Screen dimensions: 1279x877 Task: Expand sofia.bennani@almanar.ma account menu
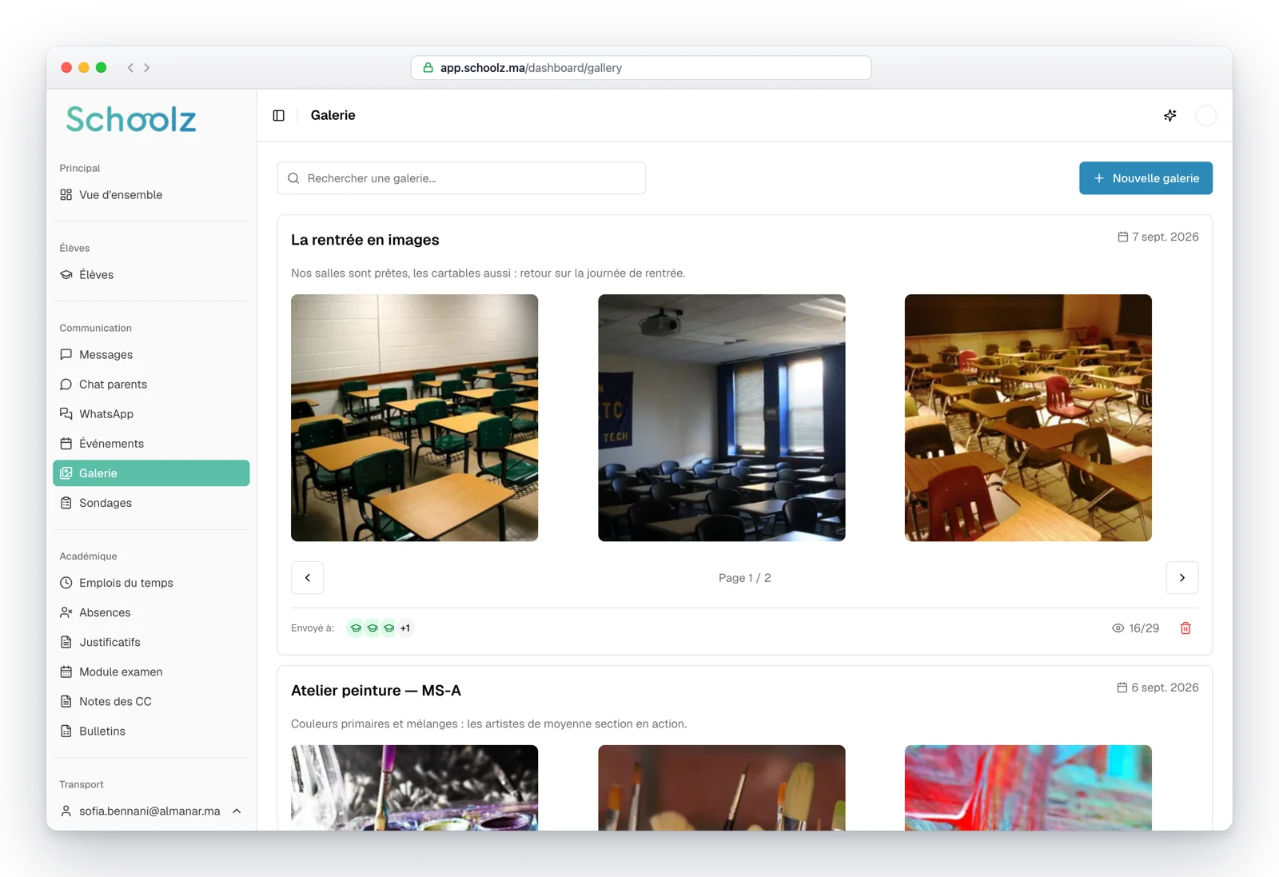coord(151,811)
